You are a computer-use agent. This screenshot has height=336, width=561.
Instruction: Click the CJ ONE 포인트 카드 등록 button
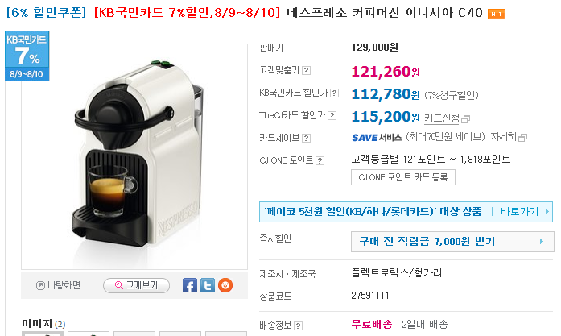[x=403, y=177]
